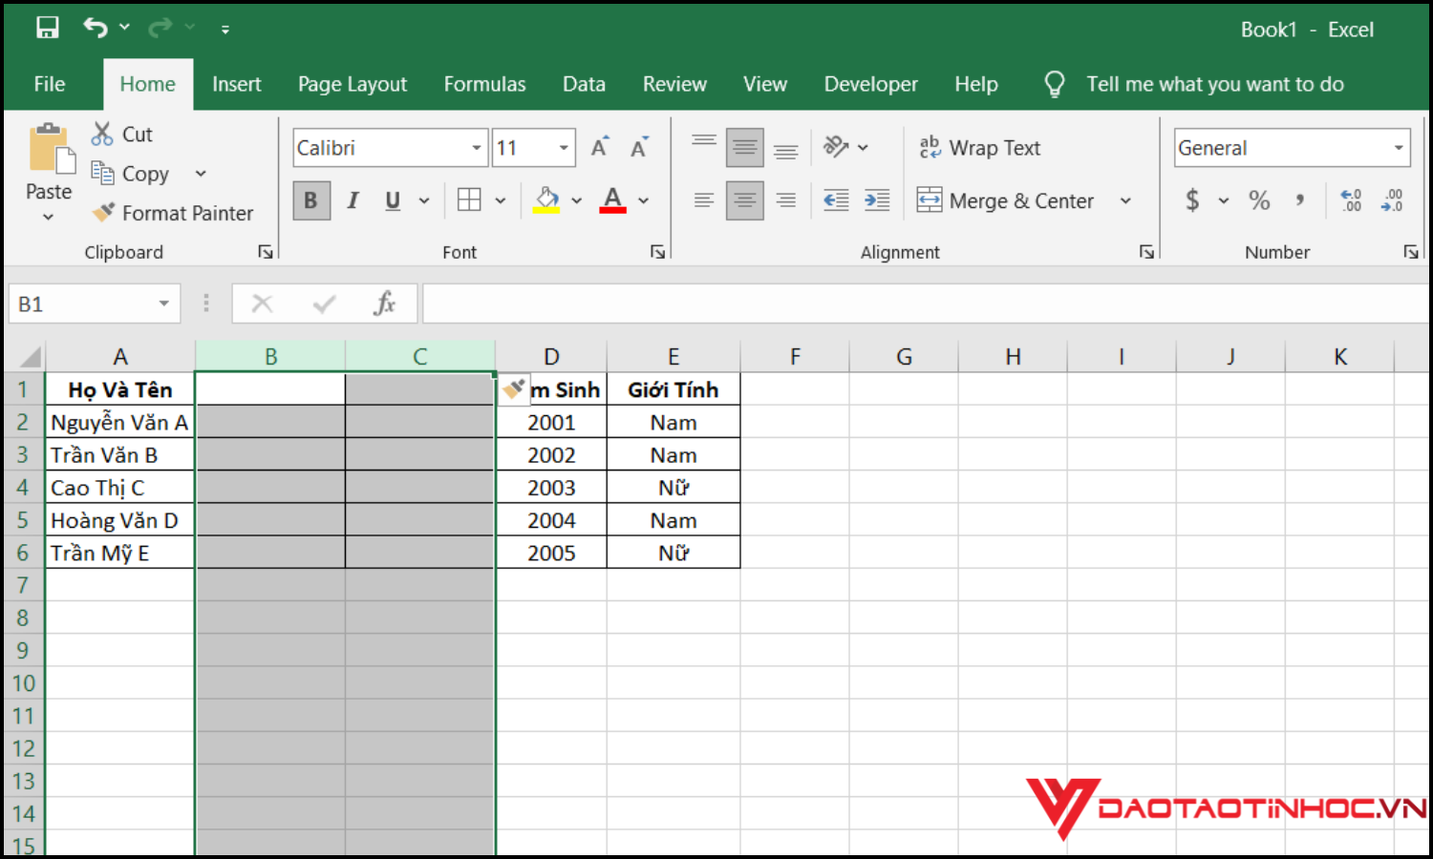Click the Increase Decimal icon

1350,199
